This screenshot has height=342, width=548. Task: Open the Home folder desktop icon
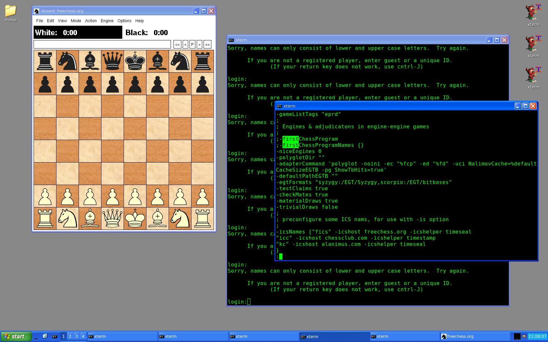coord(10,14)
